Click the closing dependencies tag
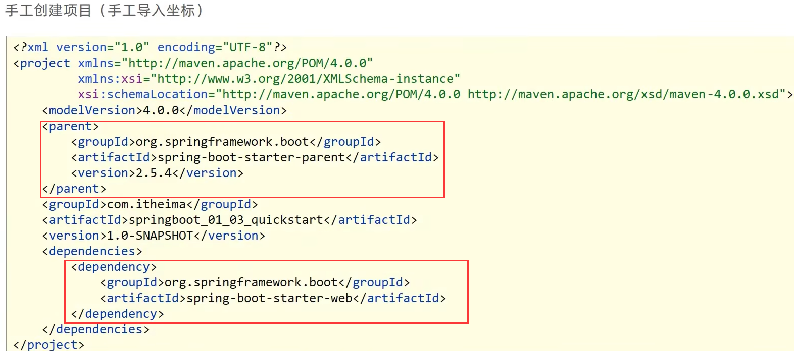 96,329
